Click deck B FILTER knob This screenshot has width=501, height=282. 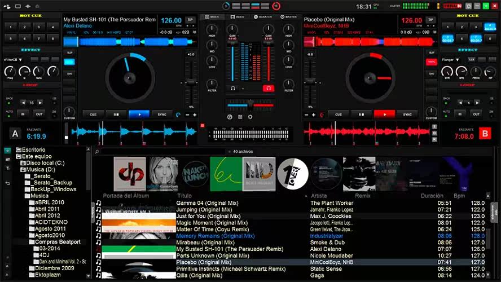(288, 83)
